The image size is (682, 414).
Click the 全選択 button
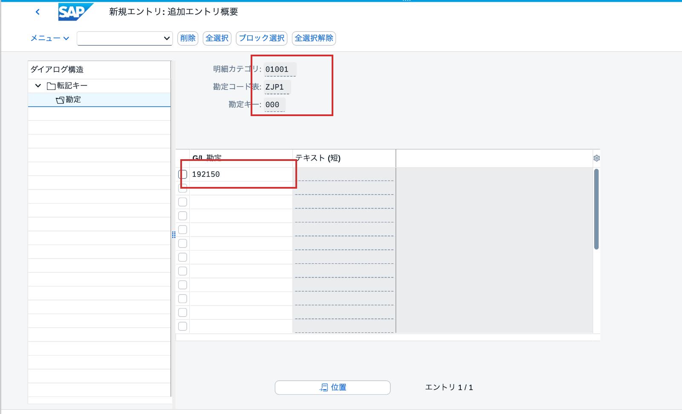click(217, 38)
